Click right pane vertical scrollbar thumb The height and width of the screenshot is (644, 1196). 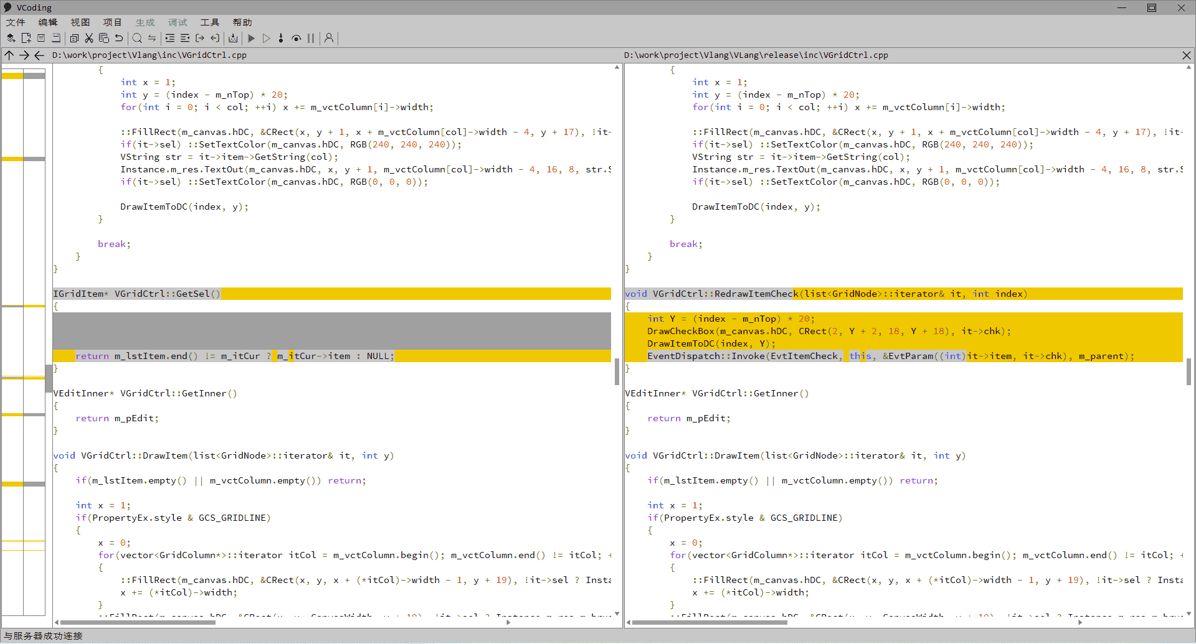pyautogui.click(x=1189, y=371)
